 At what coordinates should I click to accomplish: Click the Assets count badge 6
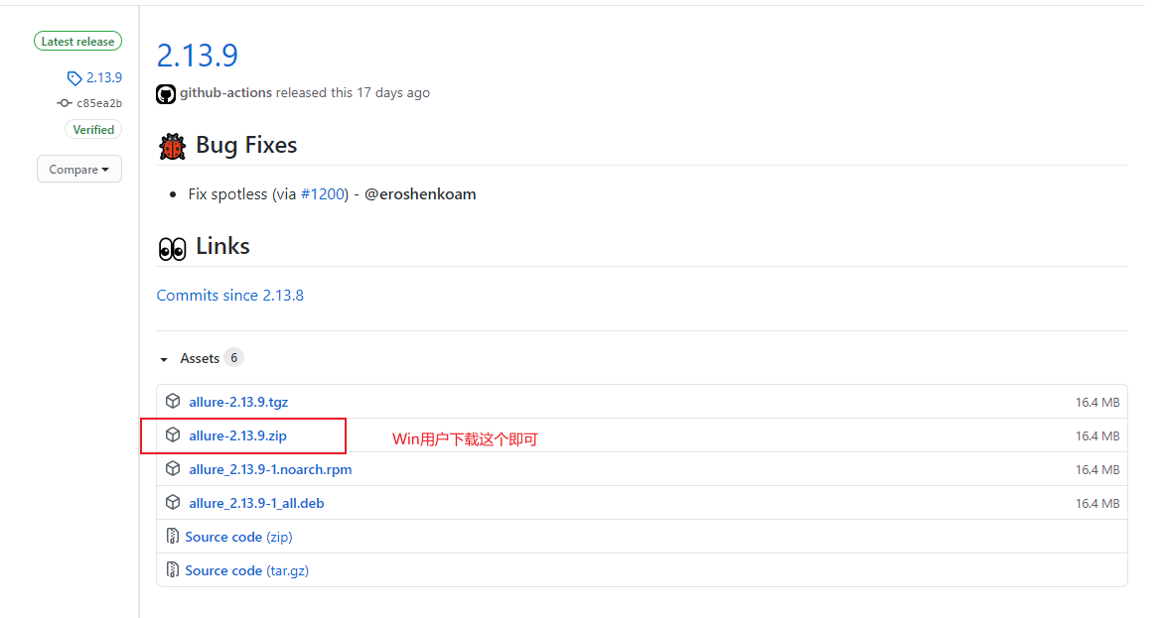click(x=233, y=358)
